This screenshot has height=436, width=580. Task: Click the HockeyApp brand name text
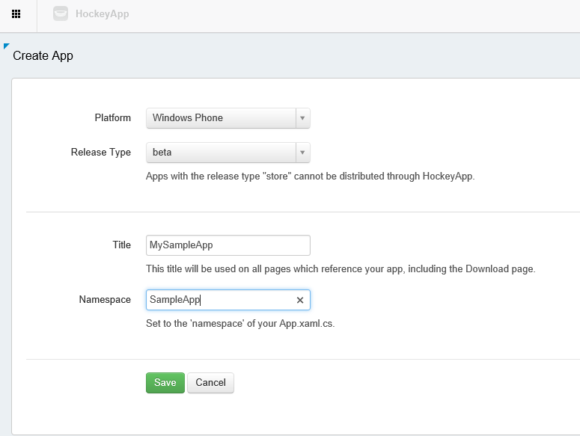point(103,13)
